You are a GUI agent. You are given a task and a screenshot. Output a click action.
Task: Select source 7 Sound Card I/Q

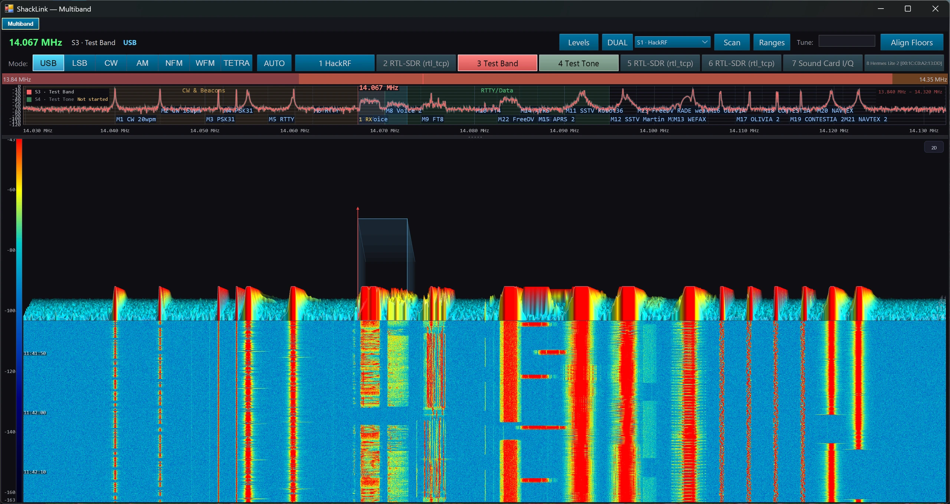click(x=823, y=63)
